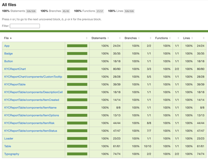The width and height of the screenshot is (208, 159).
Task: Open KYCReportTable/components/ItemRisk link
Action: pyautogui.click(x=29, y=123)
